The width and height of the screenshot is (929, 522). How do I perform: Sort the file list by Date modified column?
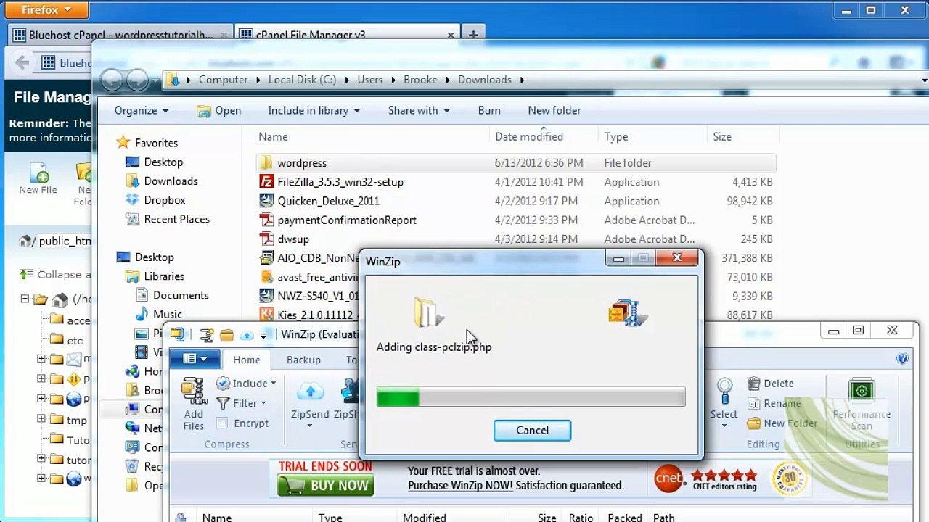528,136
